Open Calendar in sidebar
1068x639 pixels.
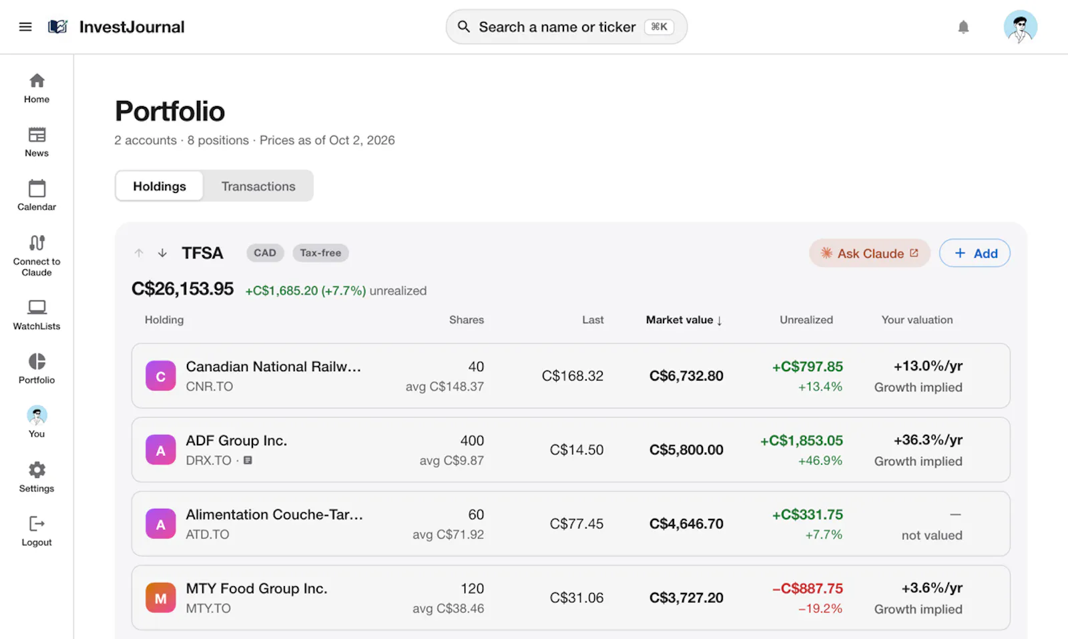37,196
